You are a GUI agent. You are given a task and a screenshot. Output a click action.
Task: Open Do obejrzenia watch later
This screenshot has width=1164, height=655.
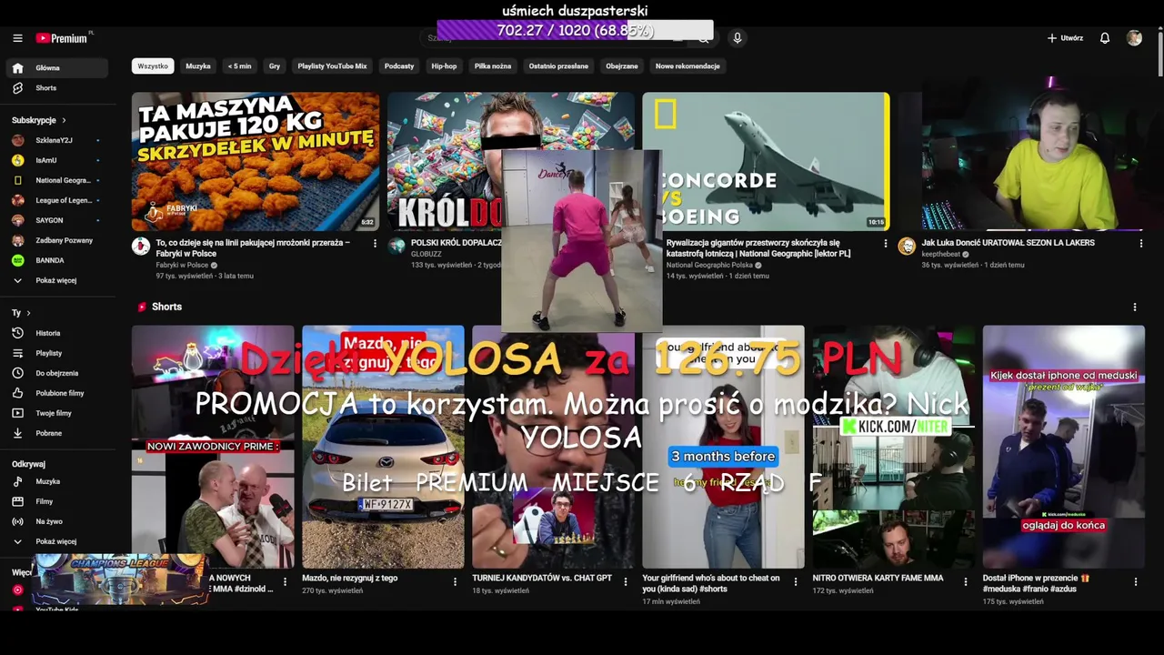[57, 373]
